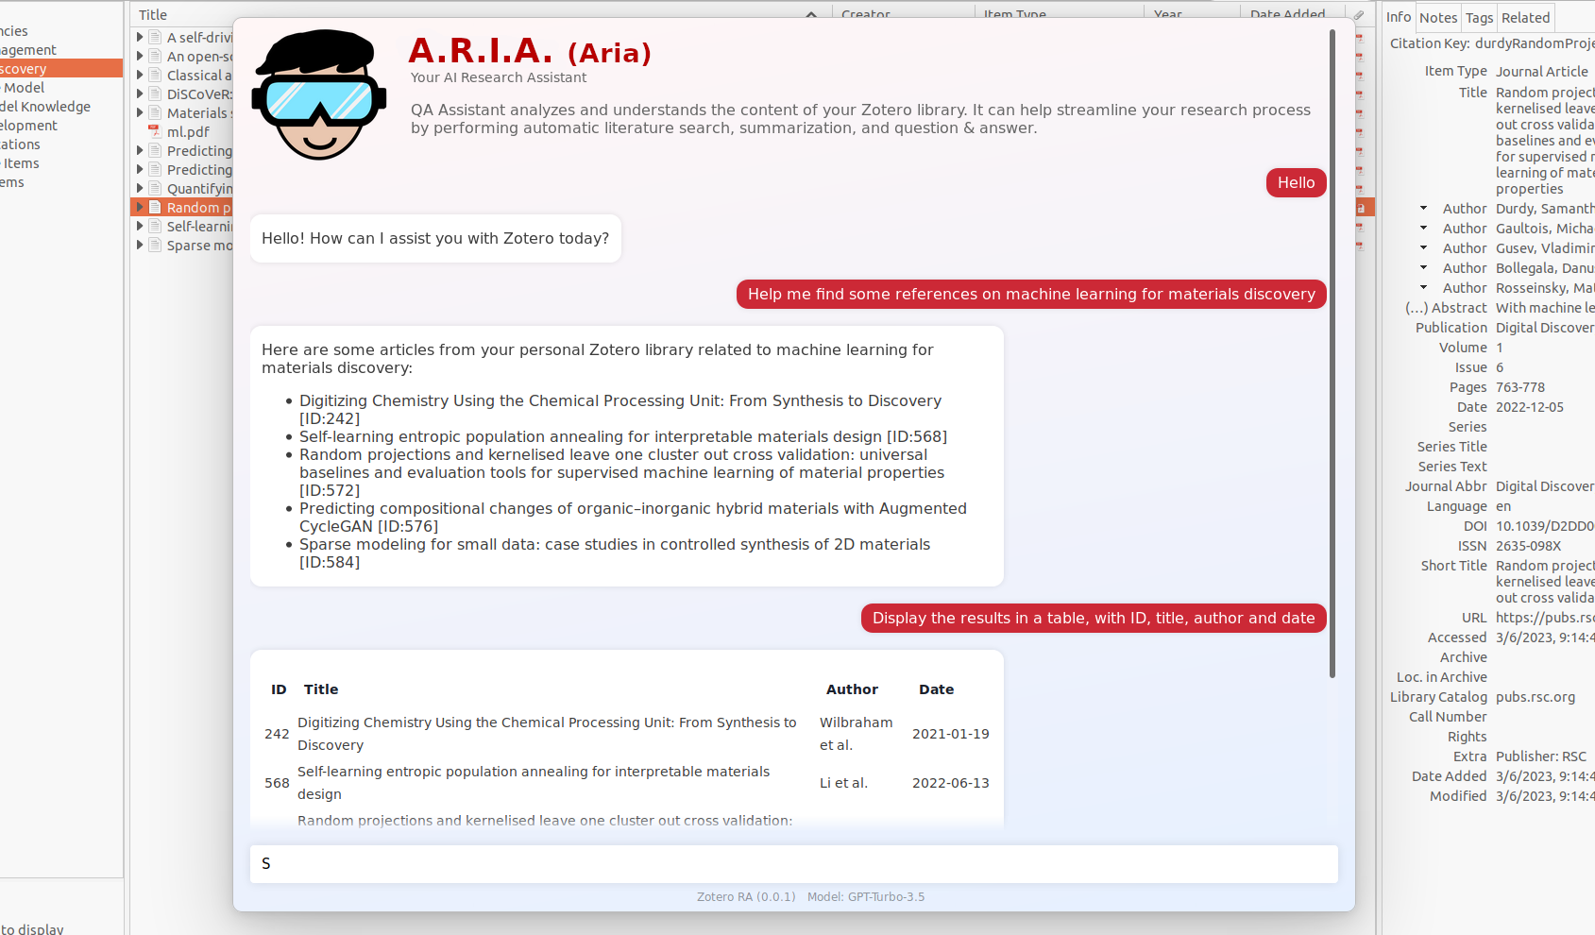Screen dimensions: 1595x935
Task: Switch to the Notes tab
Action: point(1437,17)
